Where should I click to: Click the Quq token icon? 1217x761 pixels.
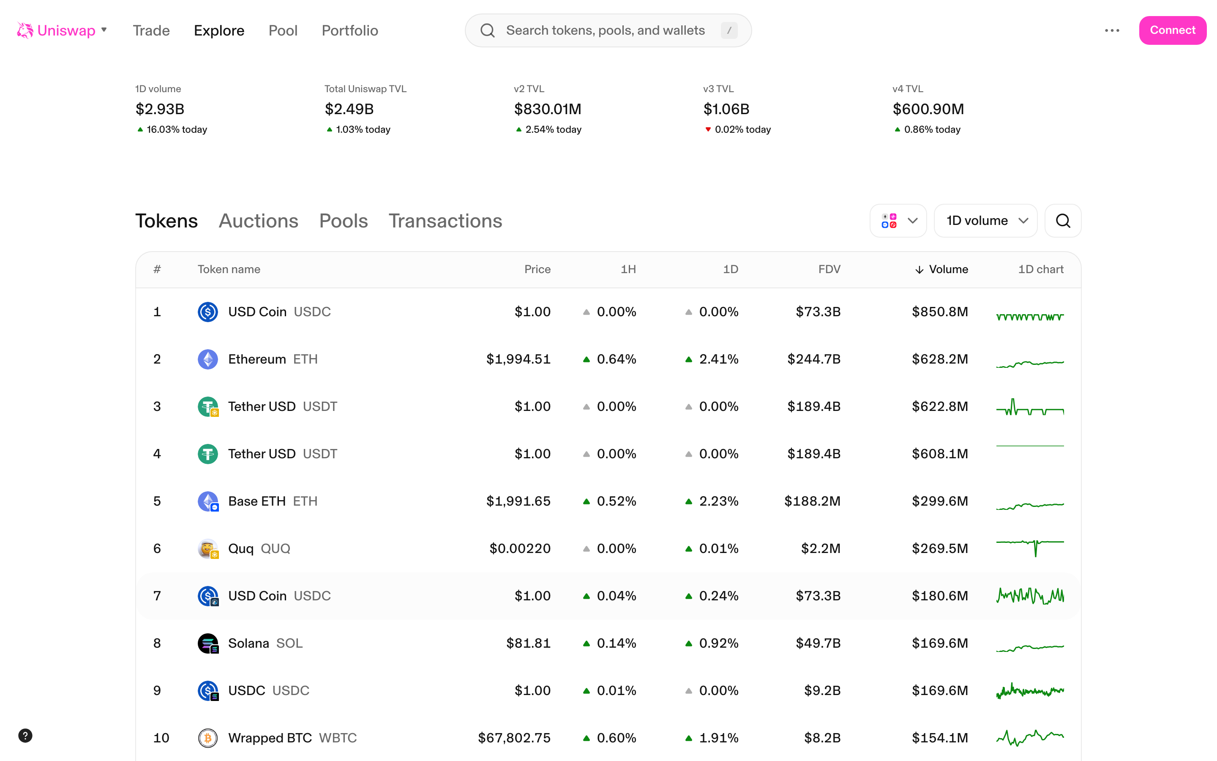208,548
